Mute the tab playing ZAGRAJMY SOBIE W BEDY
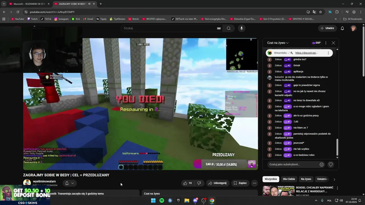Screen dimensions: 365x205 [x=89, y=4]
